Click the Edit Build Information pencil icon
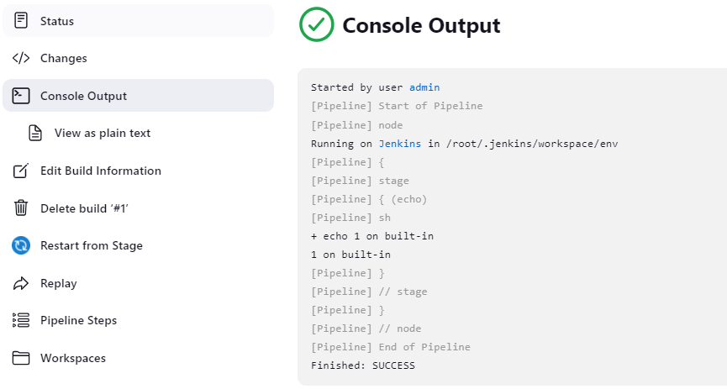The image size is (727, 389). click(21, 171)
